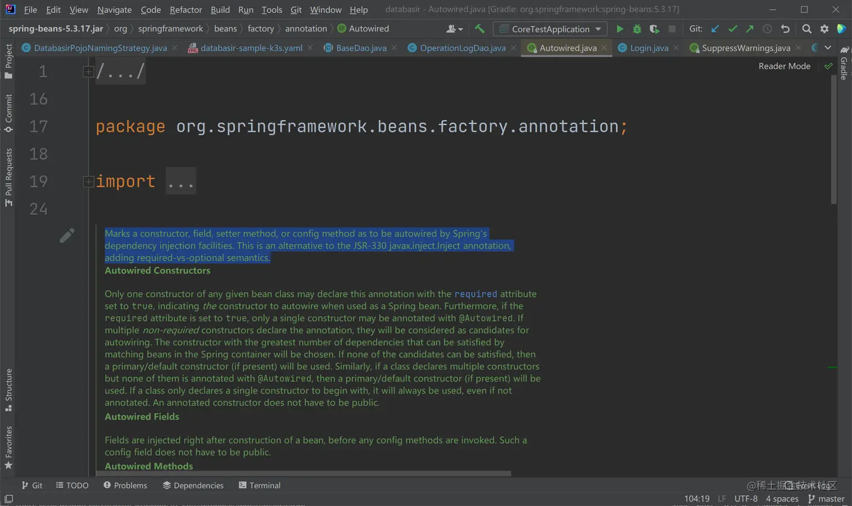Expand folded imports on line 19
The width and height of the screenshot is (852, 506).
click(88, 181)
